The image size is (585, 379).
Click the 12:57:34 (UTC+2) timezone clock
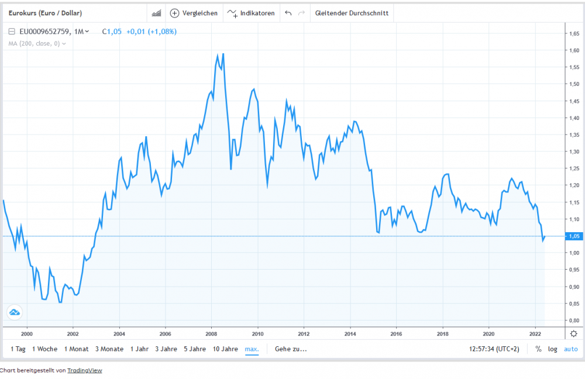(494, 349)
